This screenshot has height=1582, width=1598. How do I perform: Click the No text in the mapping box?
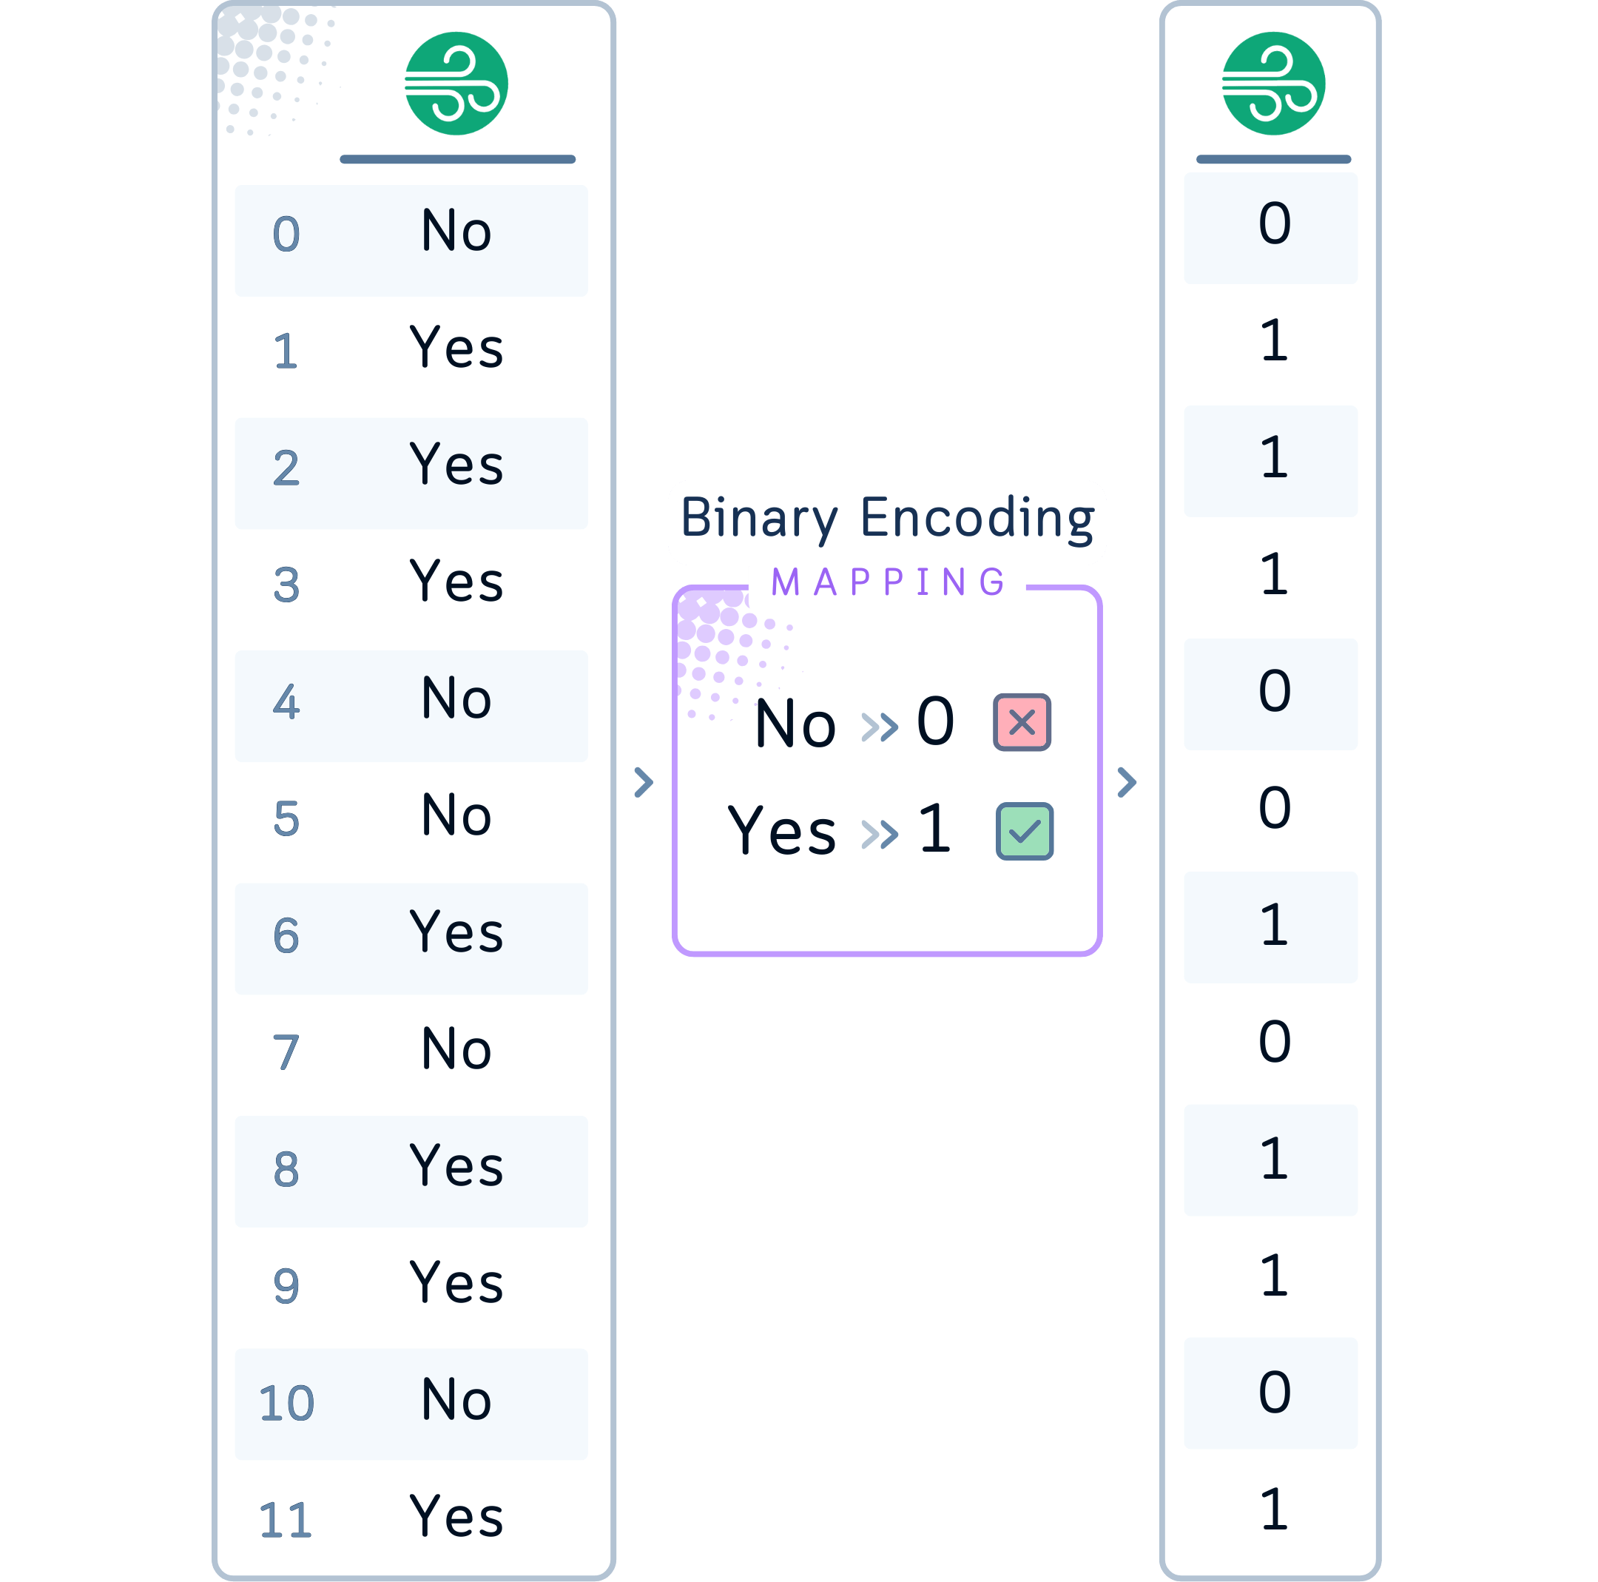pos(796,724)
